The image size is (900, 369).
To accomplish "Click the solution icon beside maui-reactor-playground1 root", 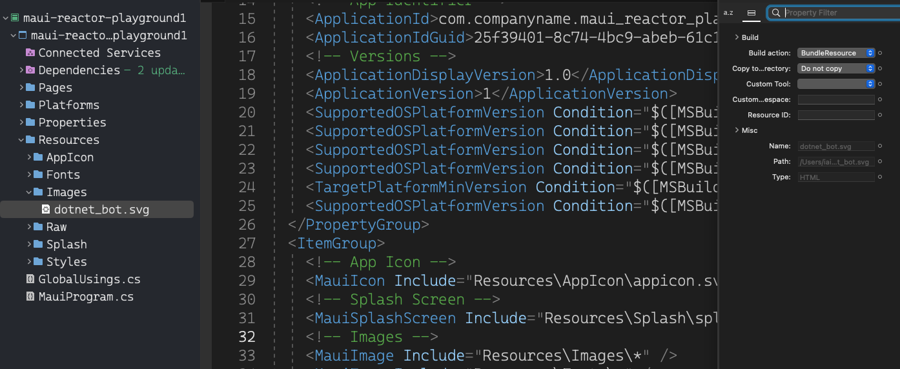I will coord(15,18).
